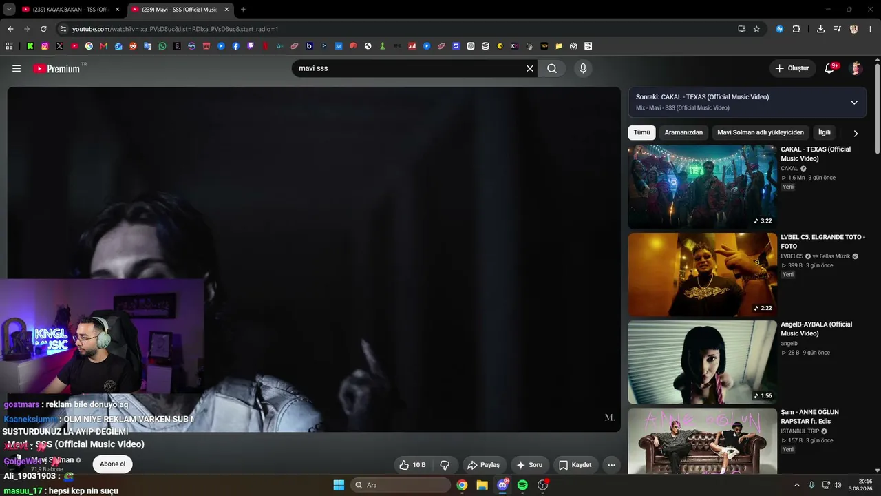The height and width of the screenshot is (496, 881).
Task: Open the YouTube account avatar menu
Action: (856, 68)
